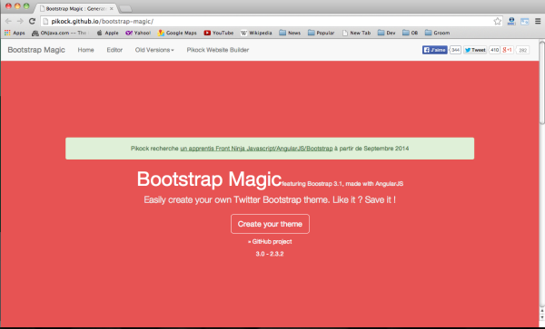Click the scrollbar down arrow

tap(542, 317)
